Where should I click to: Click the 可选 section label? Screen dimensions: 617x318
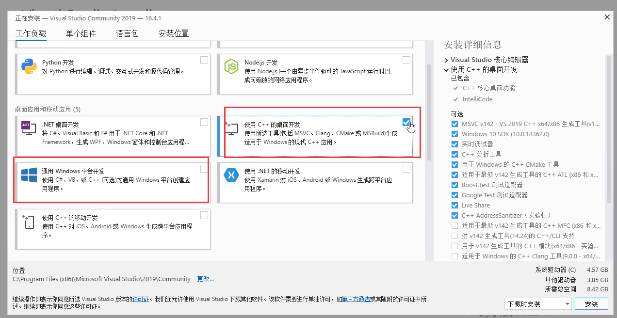tap(457, 114)
